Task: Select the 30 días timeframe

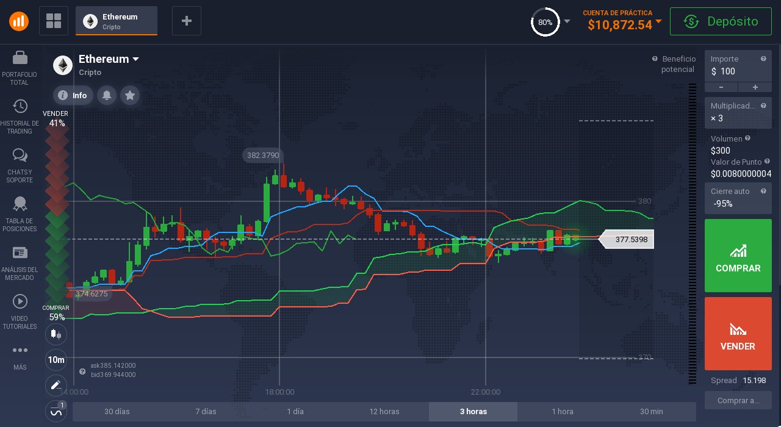Action: click(117, 412)
